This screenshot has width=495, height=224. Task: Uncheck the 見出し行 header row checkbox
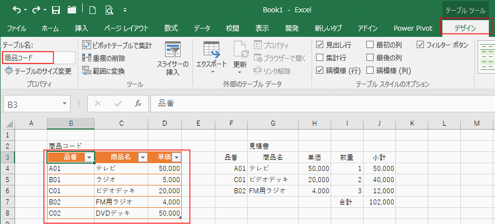tap(319, 45)
